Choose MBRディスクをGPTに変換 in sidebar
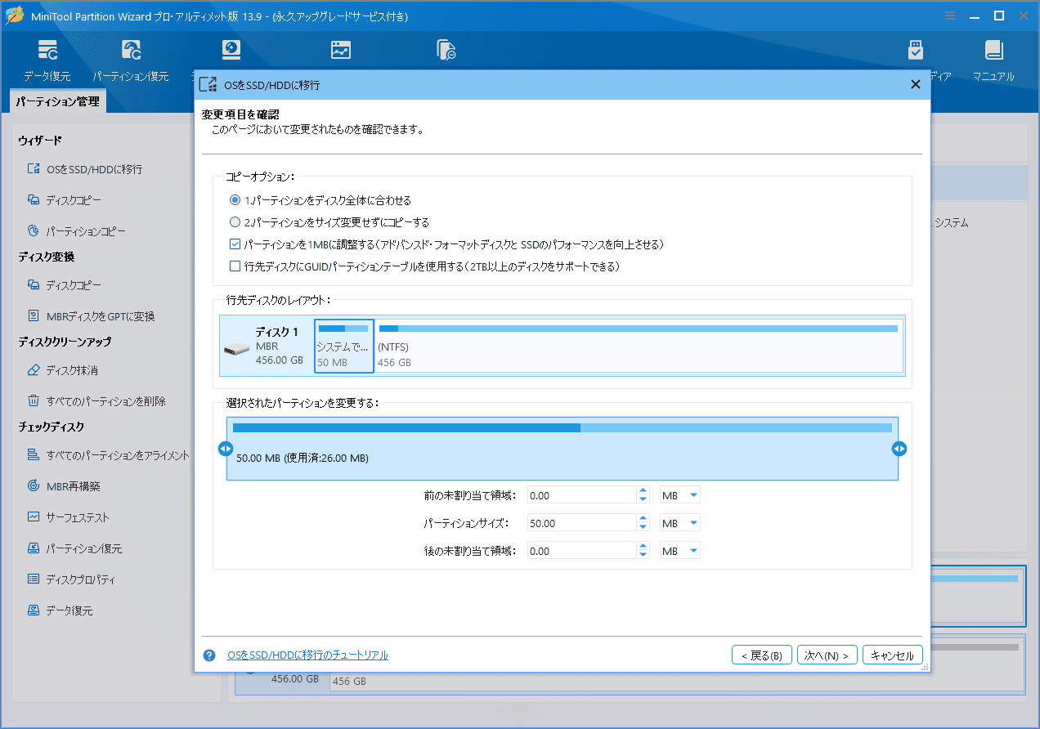1040x729 pixels. point(91,316)
